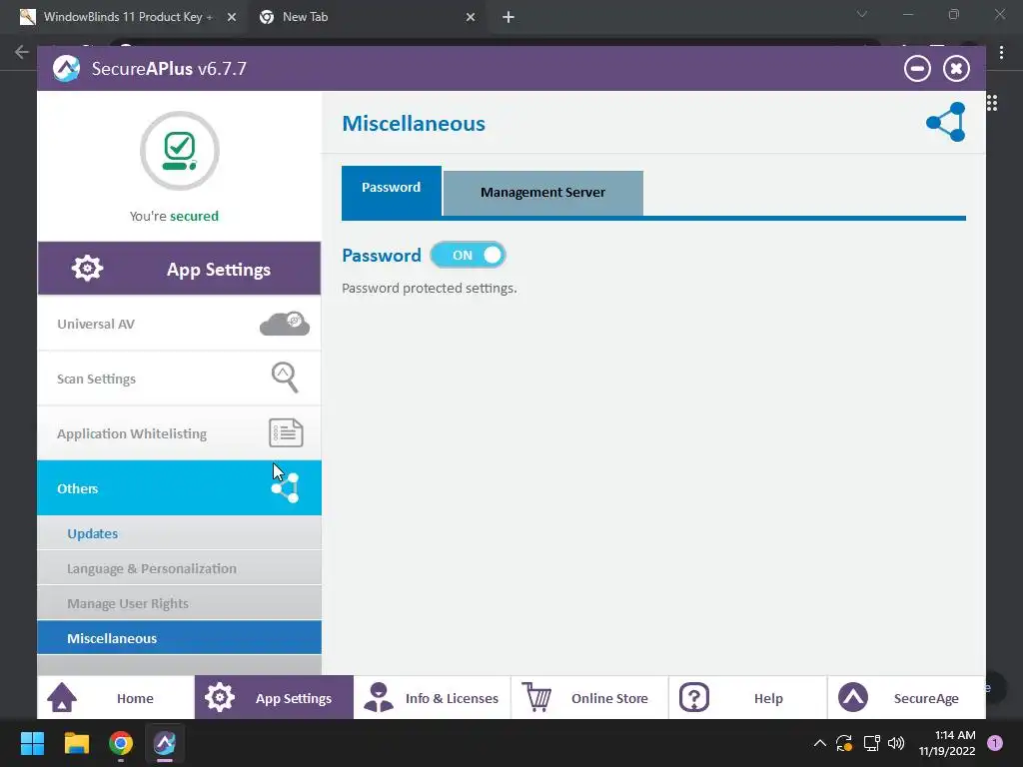Open Help in bottom navigation

(x=747, y=698)
